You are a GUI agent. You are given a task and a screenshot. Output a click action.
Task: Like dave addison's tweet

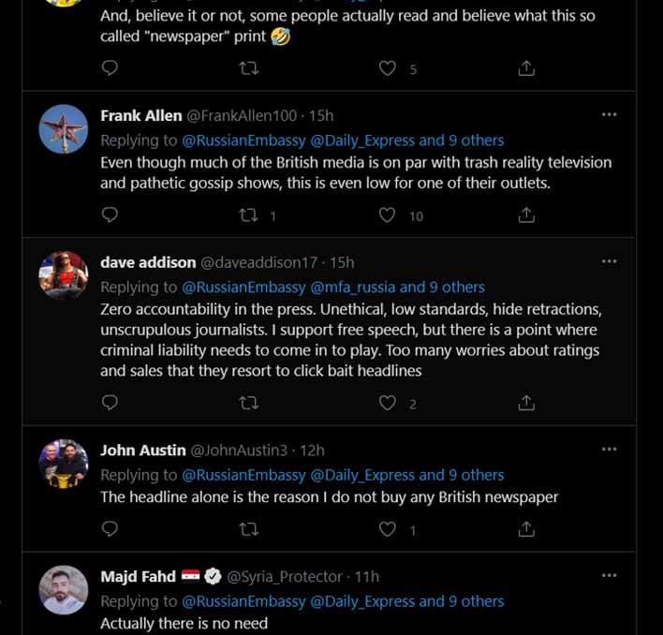click(387, 403)
